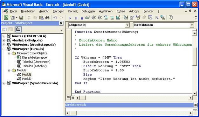The image size is (199, 117).
Task: Click the code window scroll up arrow
Action: 195,33
